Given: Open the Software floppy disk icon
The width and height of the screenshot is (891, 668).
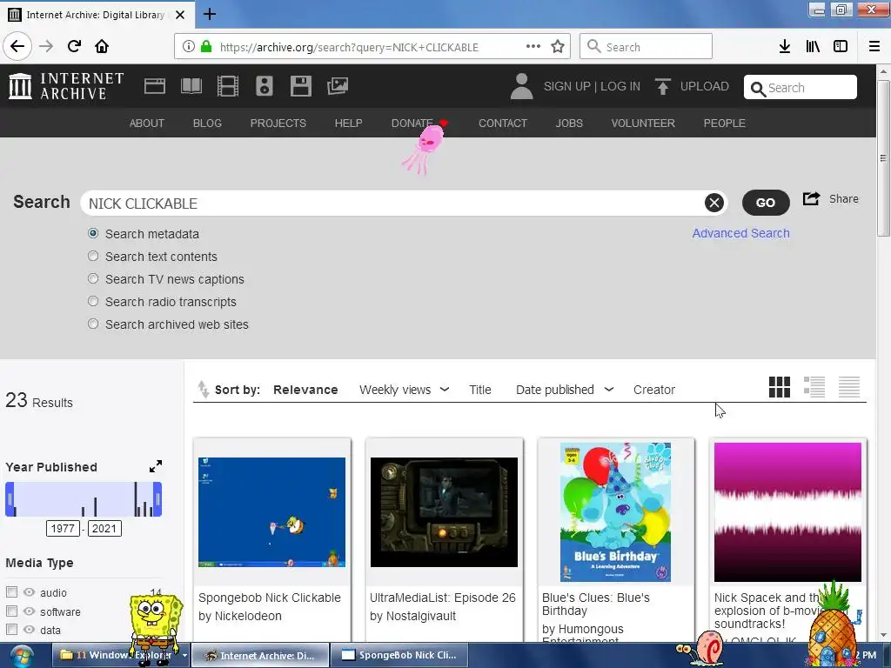Looking at the screenshot, I should pyautogui.click(x=300, y=86).
